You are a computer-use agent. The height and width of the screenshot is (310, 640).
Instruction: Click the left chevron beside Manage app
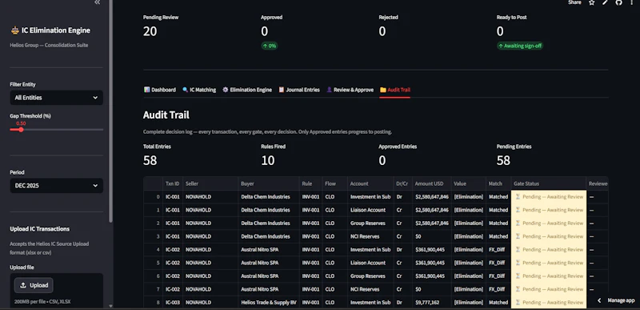[x=599, y=300]
